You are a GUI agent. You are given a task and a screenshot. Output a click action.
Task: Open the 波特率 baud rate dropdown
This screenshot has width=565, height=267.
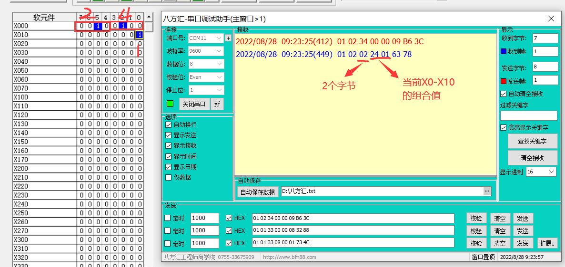(x=205, y=51)
